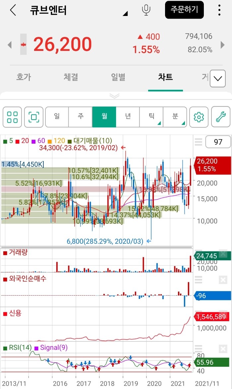
Task: Close the 외국인순매수 panel
Action: [223, 280]
